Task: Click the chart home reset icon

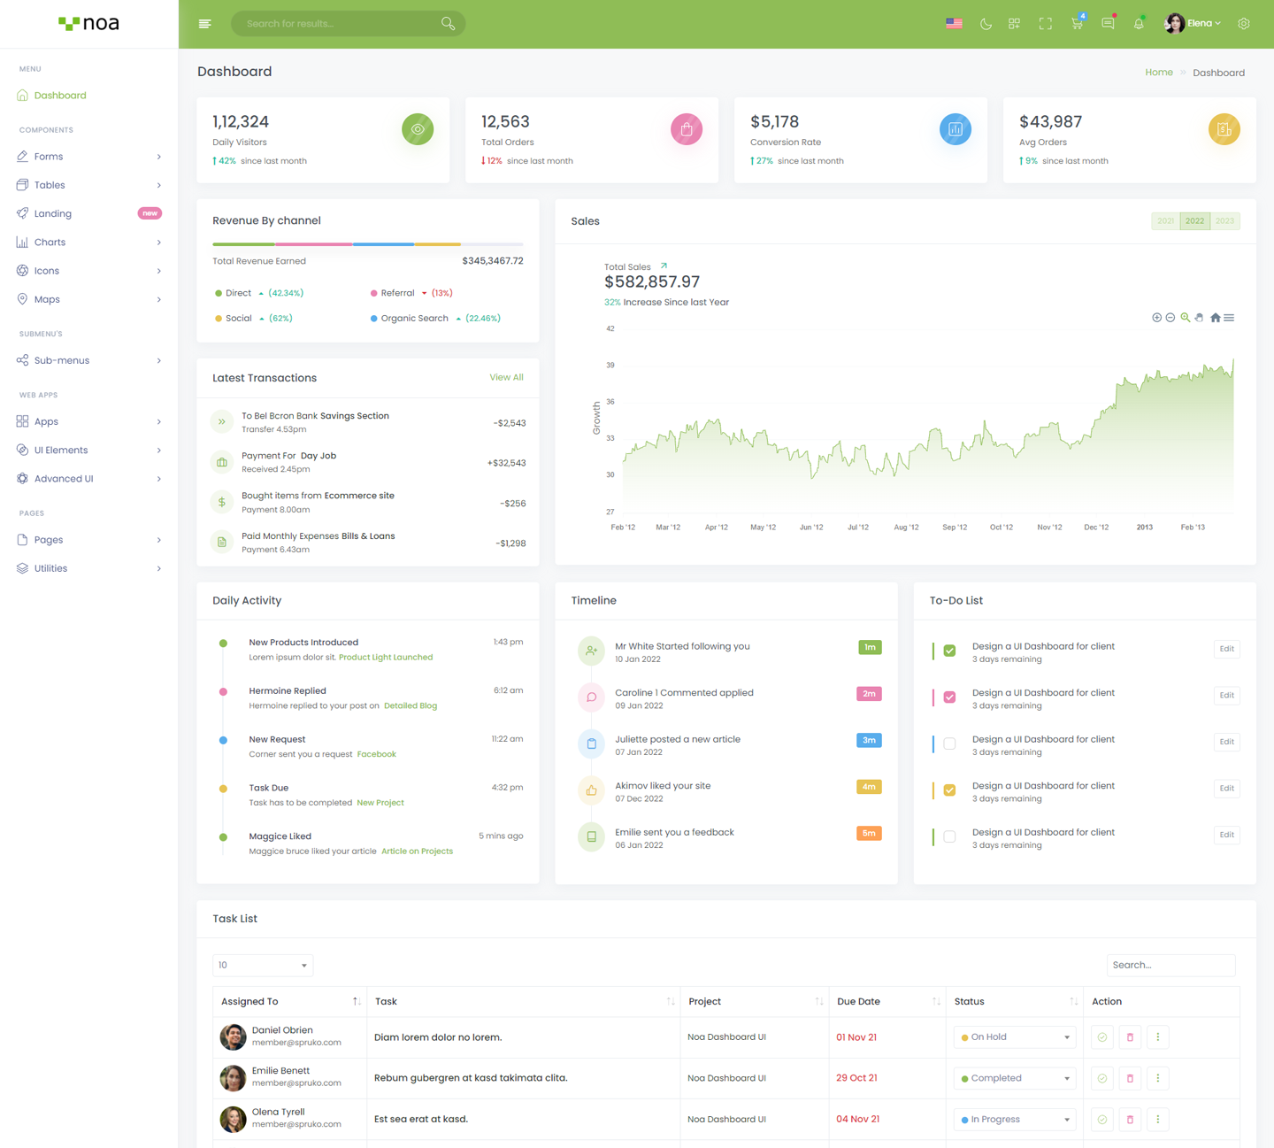Action: [x=1215, y=318]
